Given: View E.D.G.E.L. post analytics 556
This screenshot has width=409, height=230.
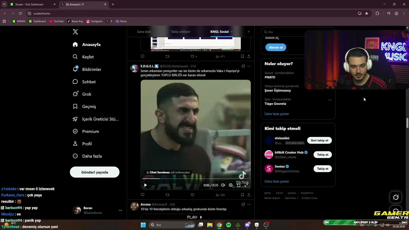Looking at the screenshot, I should 220,195.
